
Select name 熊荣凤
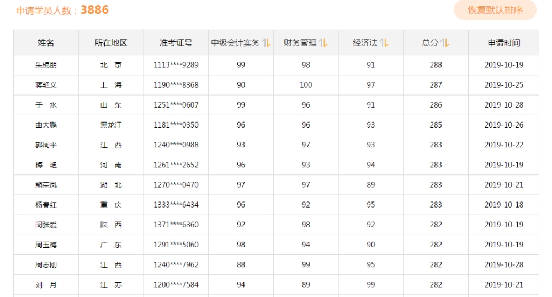click(46, 185)
